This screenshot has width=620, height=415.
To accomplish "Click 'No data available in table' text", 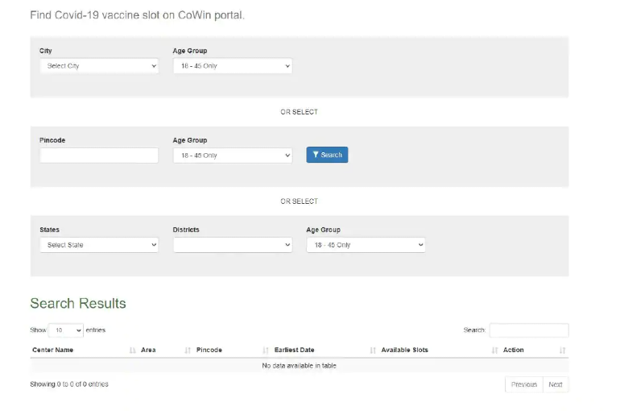I will point(300,366).
